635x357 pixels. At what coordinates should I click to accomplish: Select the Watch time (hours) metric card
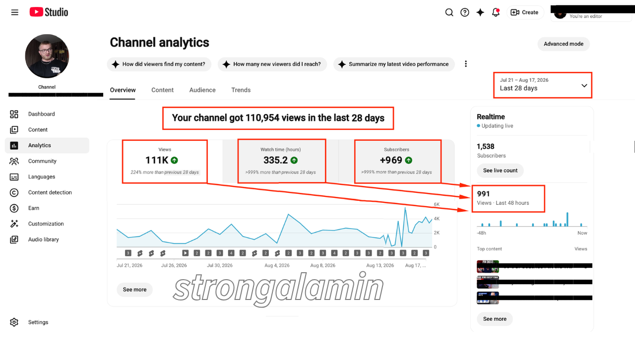(x=281, y=162)
